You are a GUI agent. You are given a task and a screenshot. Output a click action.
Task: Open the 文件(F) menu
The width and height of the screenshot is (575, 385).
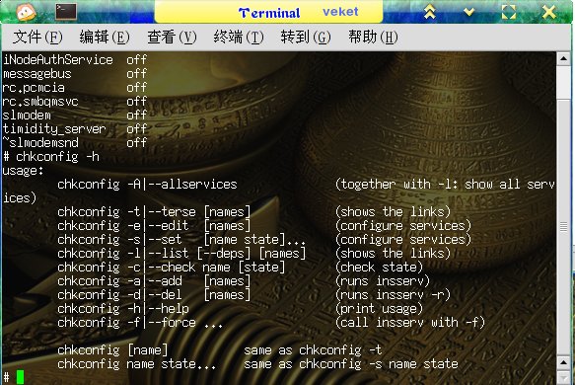37,38
